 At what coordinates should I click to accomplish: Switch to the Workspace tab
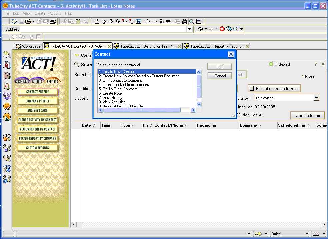pyautogui.click(x=28, y=46)
